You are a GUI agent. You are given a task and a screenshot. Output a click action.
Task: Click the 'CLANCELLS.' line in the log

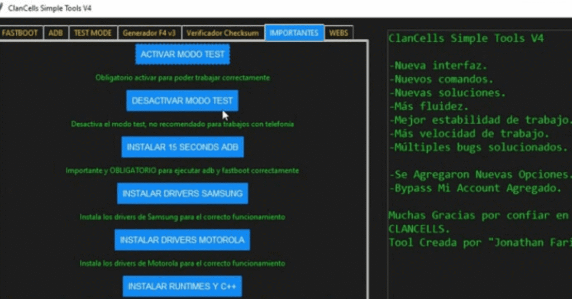(x=419, y=229)
